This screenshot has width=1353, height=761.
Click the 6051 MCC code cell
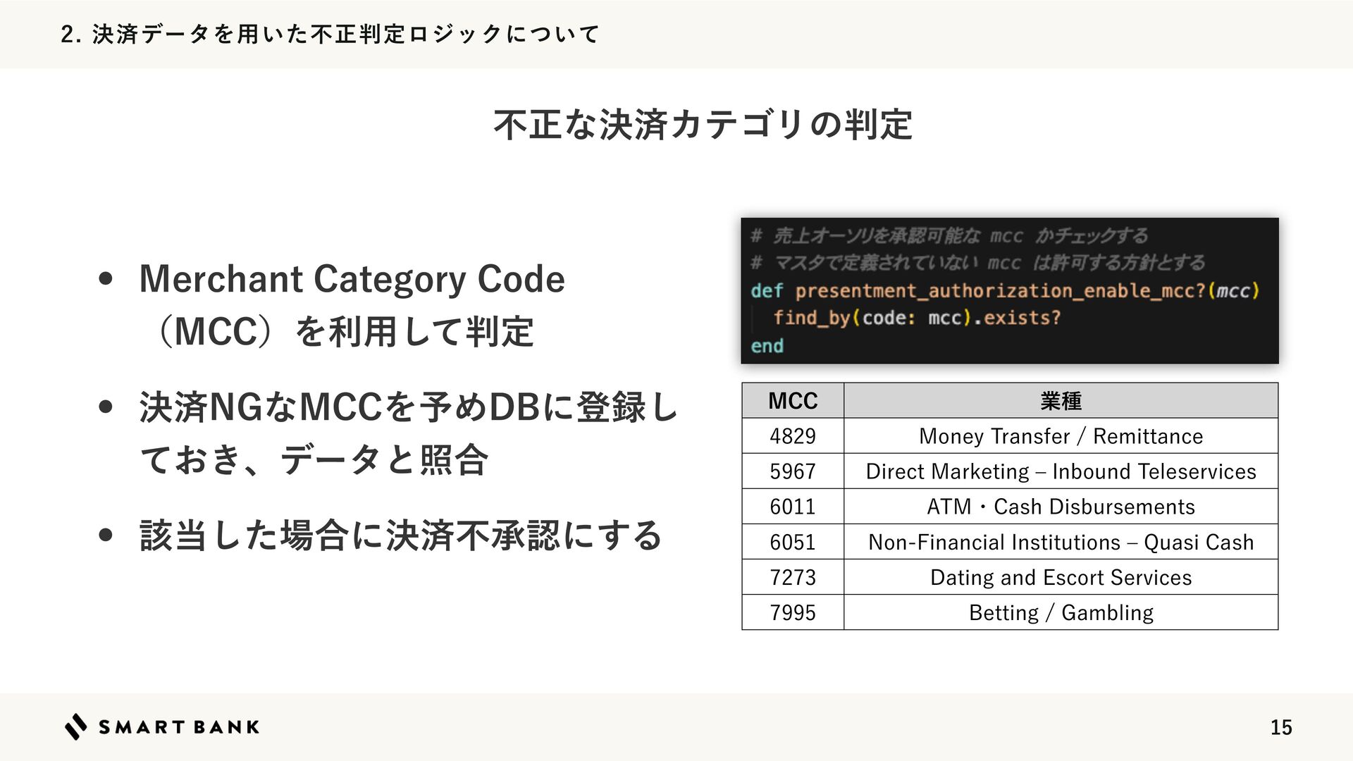click(793, 542)
